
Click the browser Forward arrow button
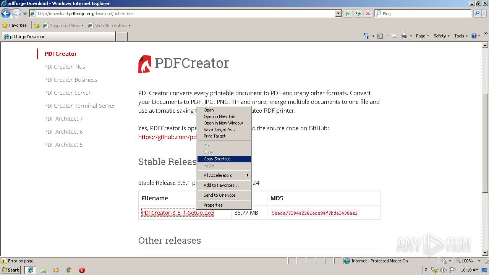click(x=16, y=14)
